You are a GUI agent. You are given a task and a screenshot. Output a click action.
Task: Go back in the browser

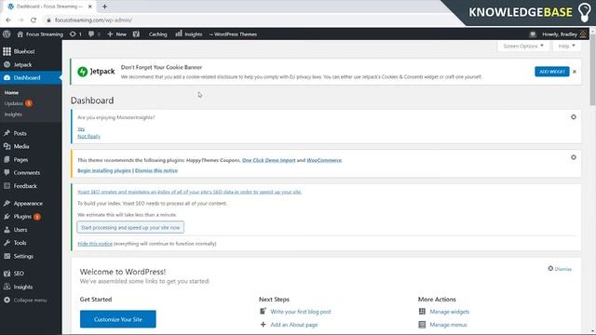tap(8, 20)
